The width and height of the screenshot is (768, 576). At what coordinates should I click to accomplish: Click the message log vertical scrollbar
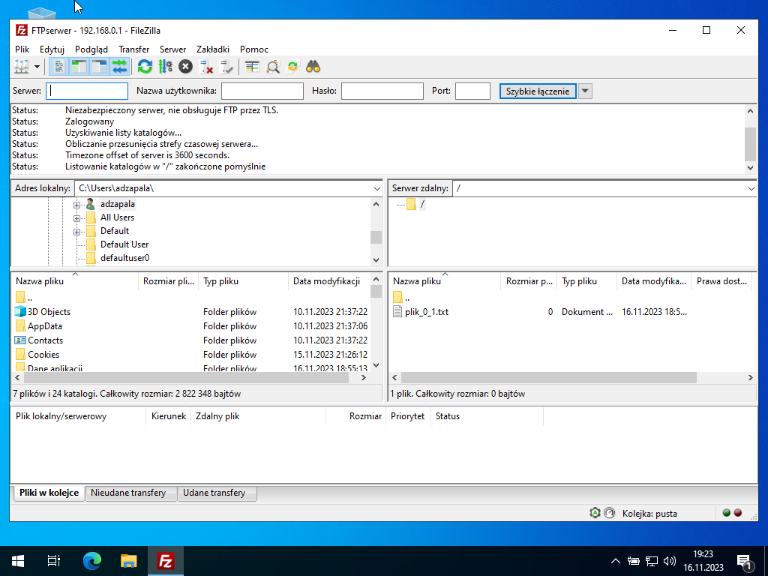(750, 144)
